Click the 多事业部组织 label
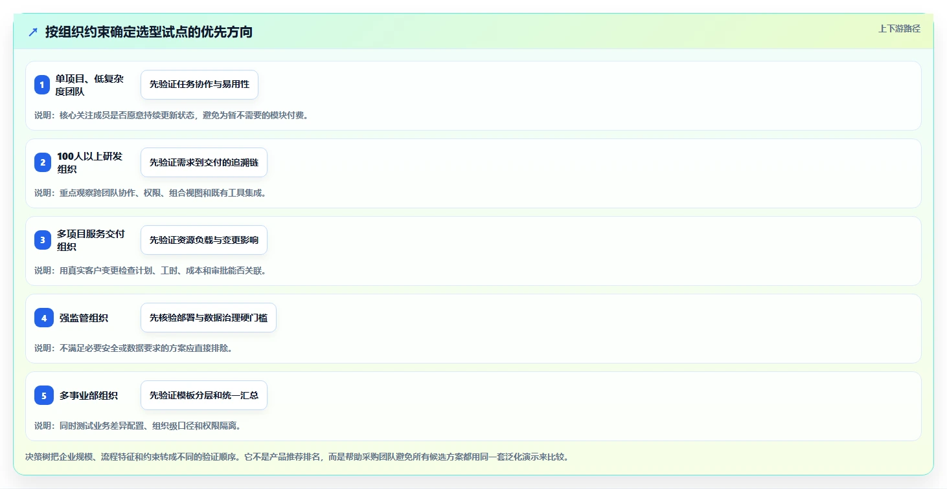 point(89,395)
